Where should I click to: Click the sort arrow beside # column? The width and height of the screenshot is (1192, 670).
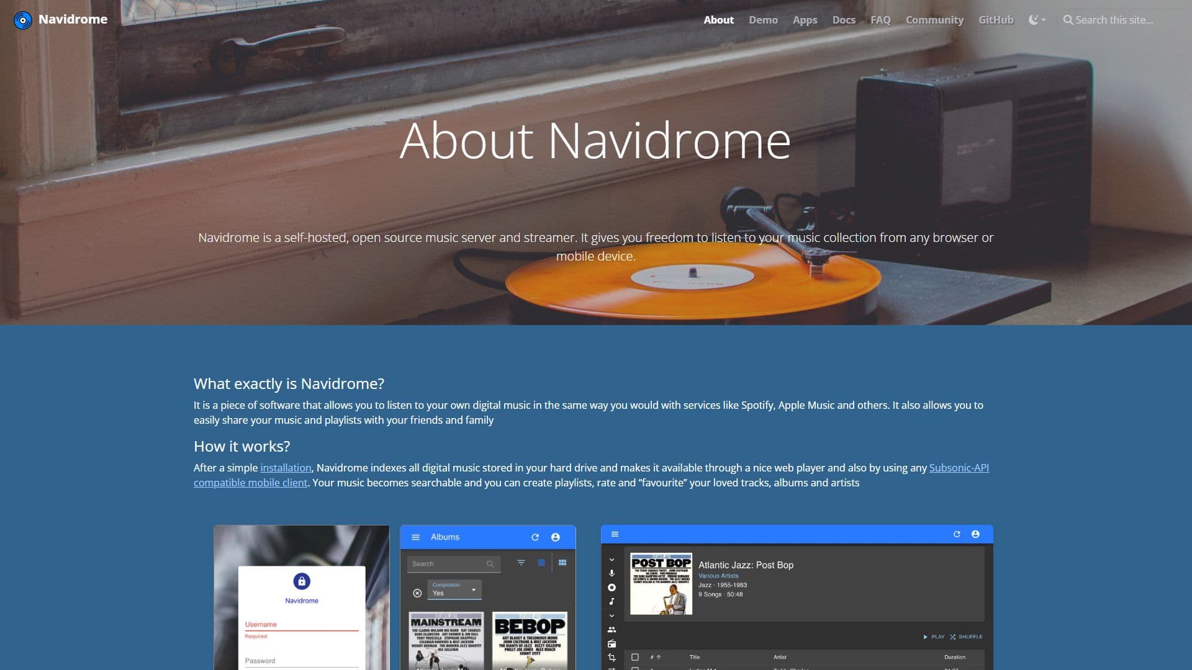tap(659, 658)
